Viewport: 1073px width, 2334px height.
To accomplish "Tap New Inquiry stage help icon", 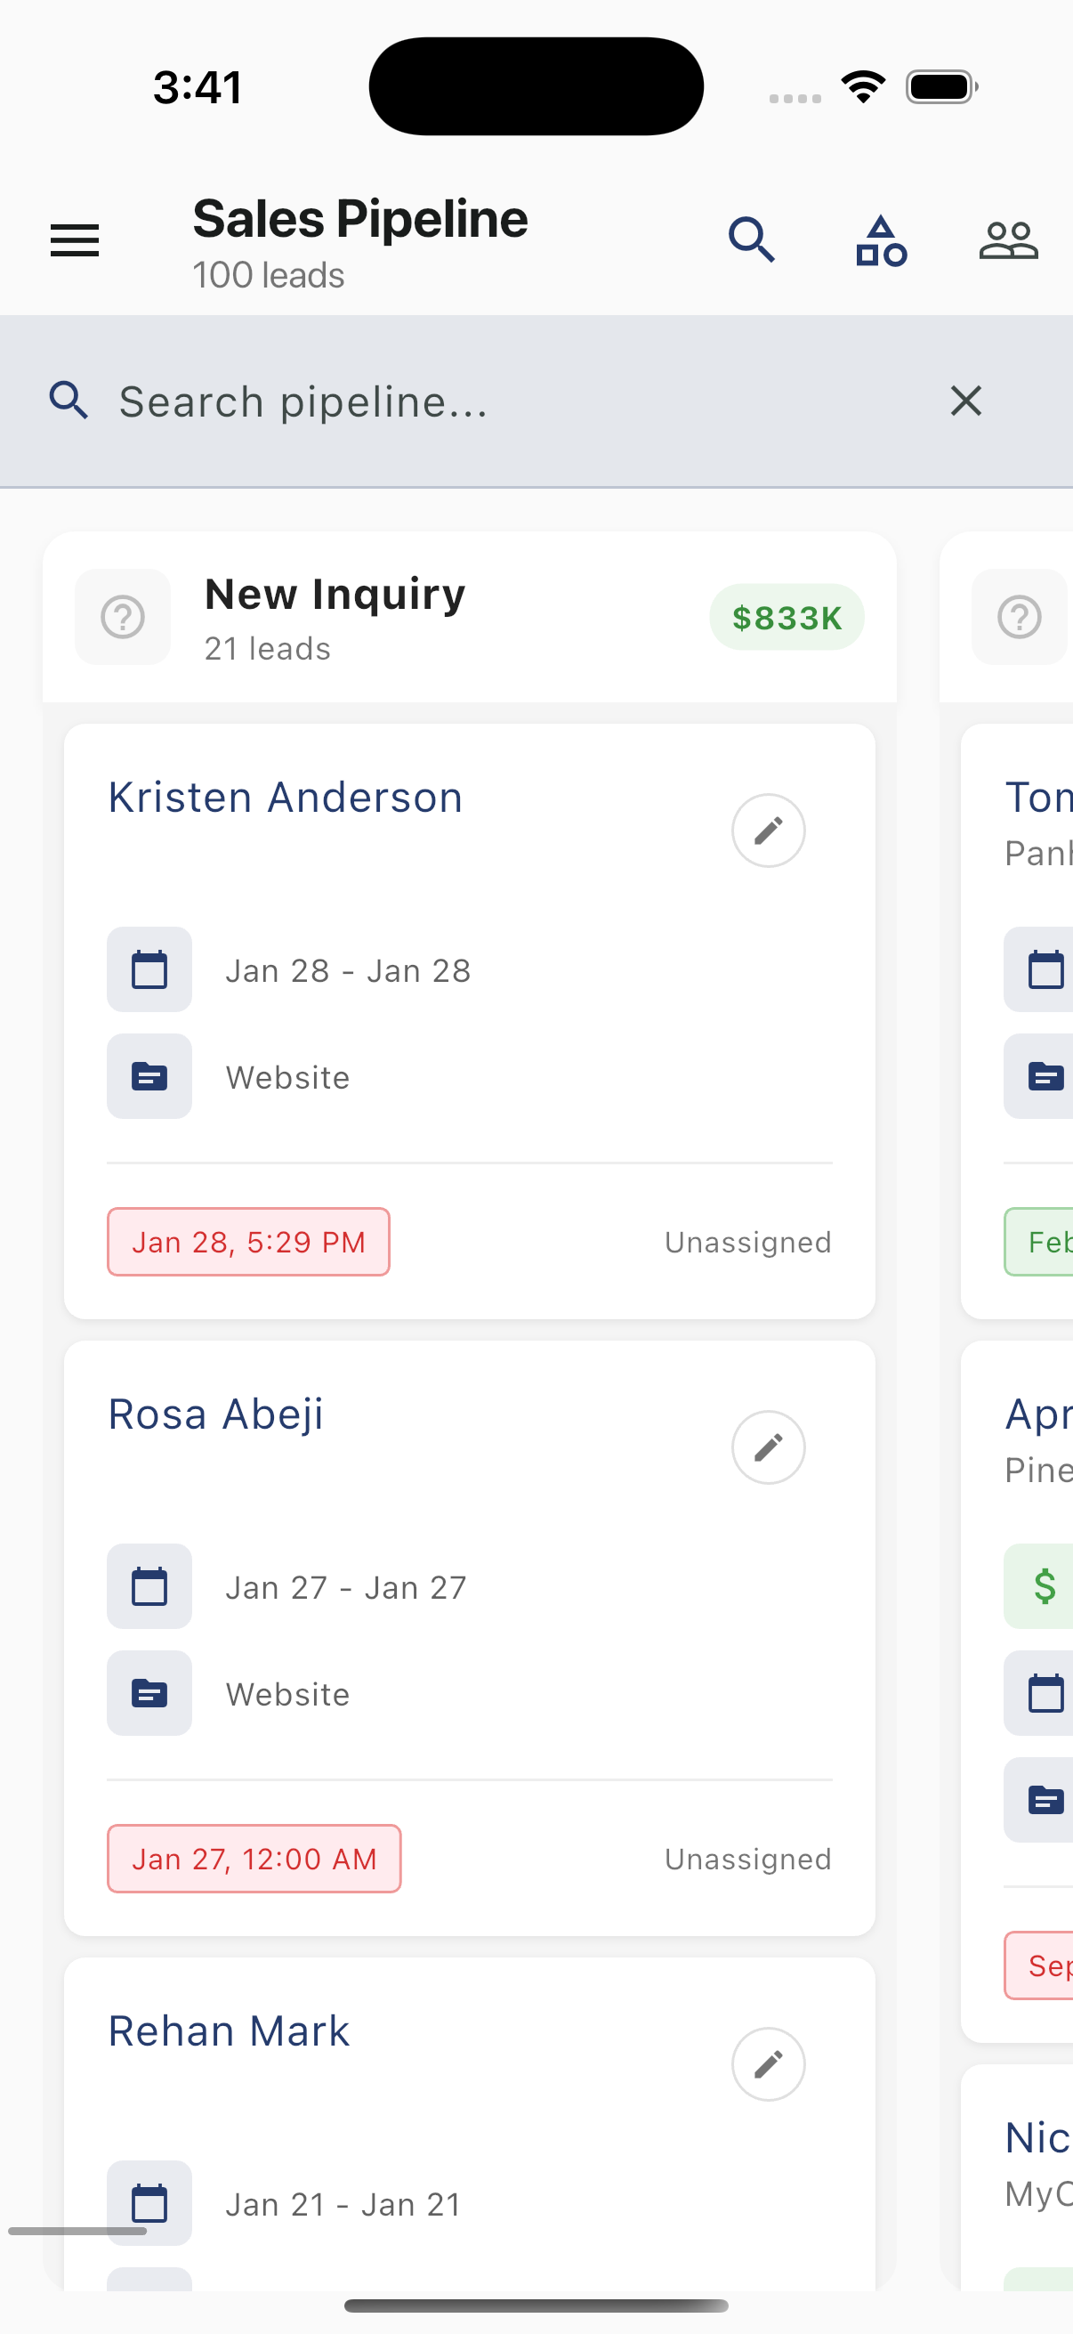I will click(x=123, y=617).
